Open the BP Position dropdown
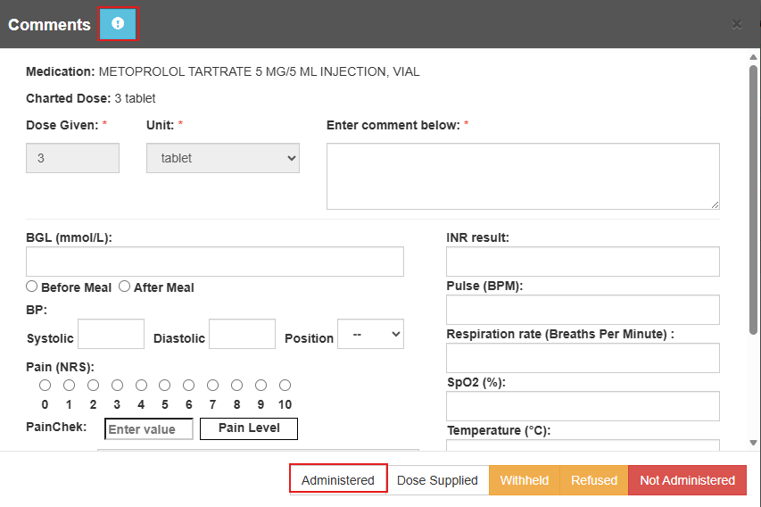This screenshot has height=507, width=761. click(370, 334)
